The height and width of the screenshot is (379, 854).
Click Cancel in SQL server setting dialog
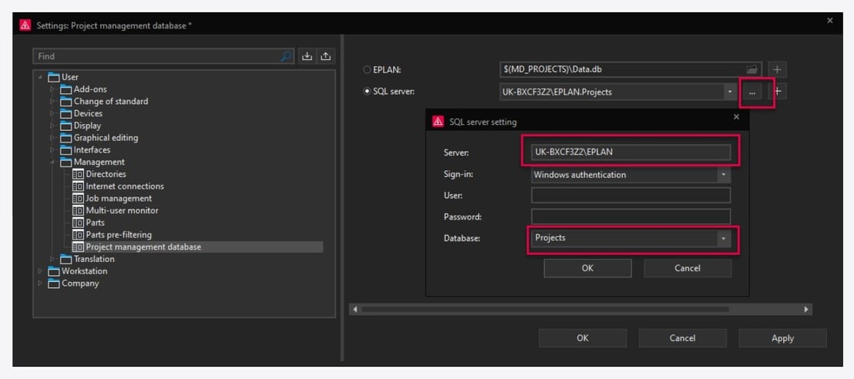pos(688,268)
